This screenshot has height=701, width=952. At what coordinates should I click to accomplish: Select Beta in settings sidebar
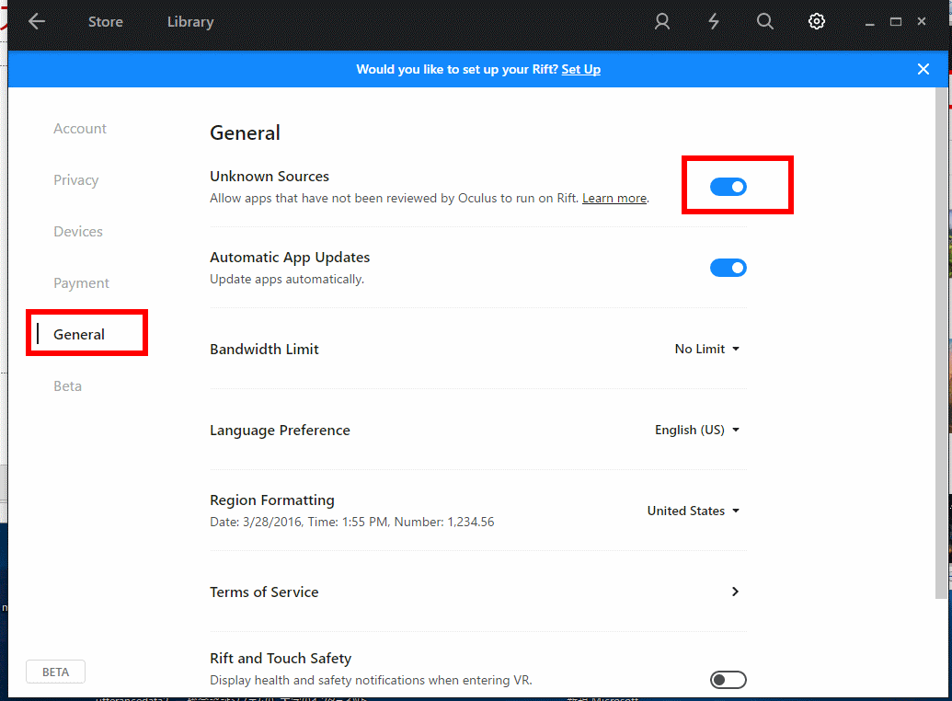coord(67,385)
